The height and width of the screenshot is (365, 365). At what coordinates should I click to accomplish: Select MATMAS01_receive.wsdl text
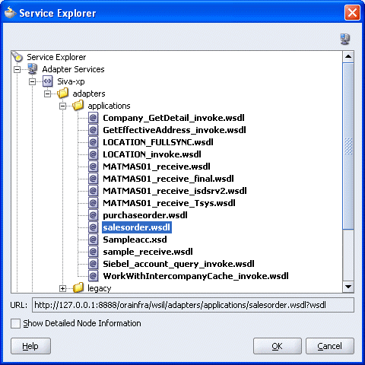157,167
